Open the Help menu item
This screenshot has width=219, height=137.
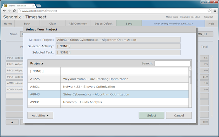(x=211, y=24)
